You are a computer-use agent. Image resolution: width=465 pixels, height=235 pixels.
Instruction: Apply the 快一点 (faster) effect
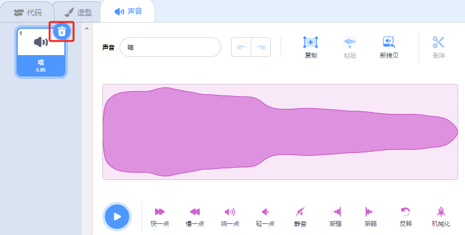coord(159,212)
